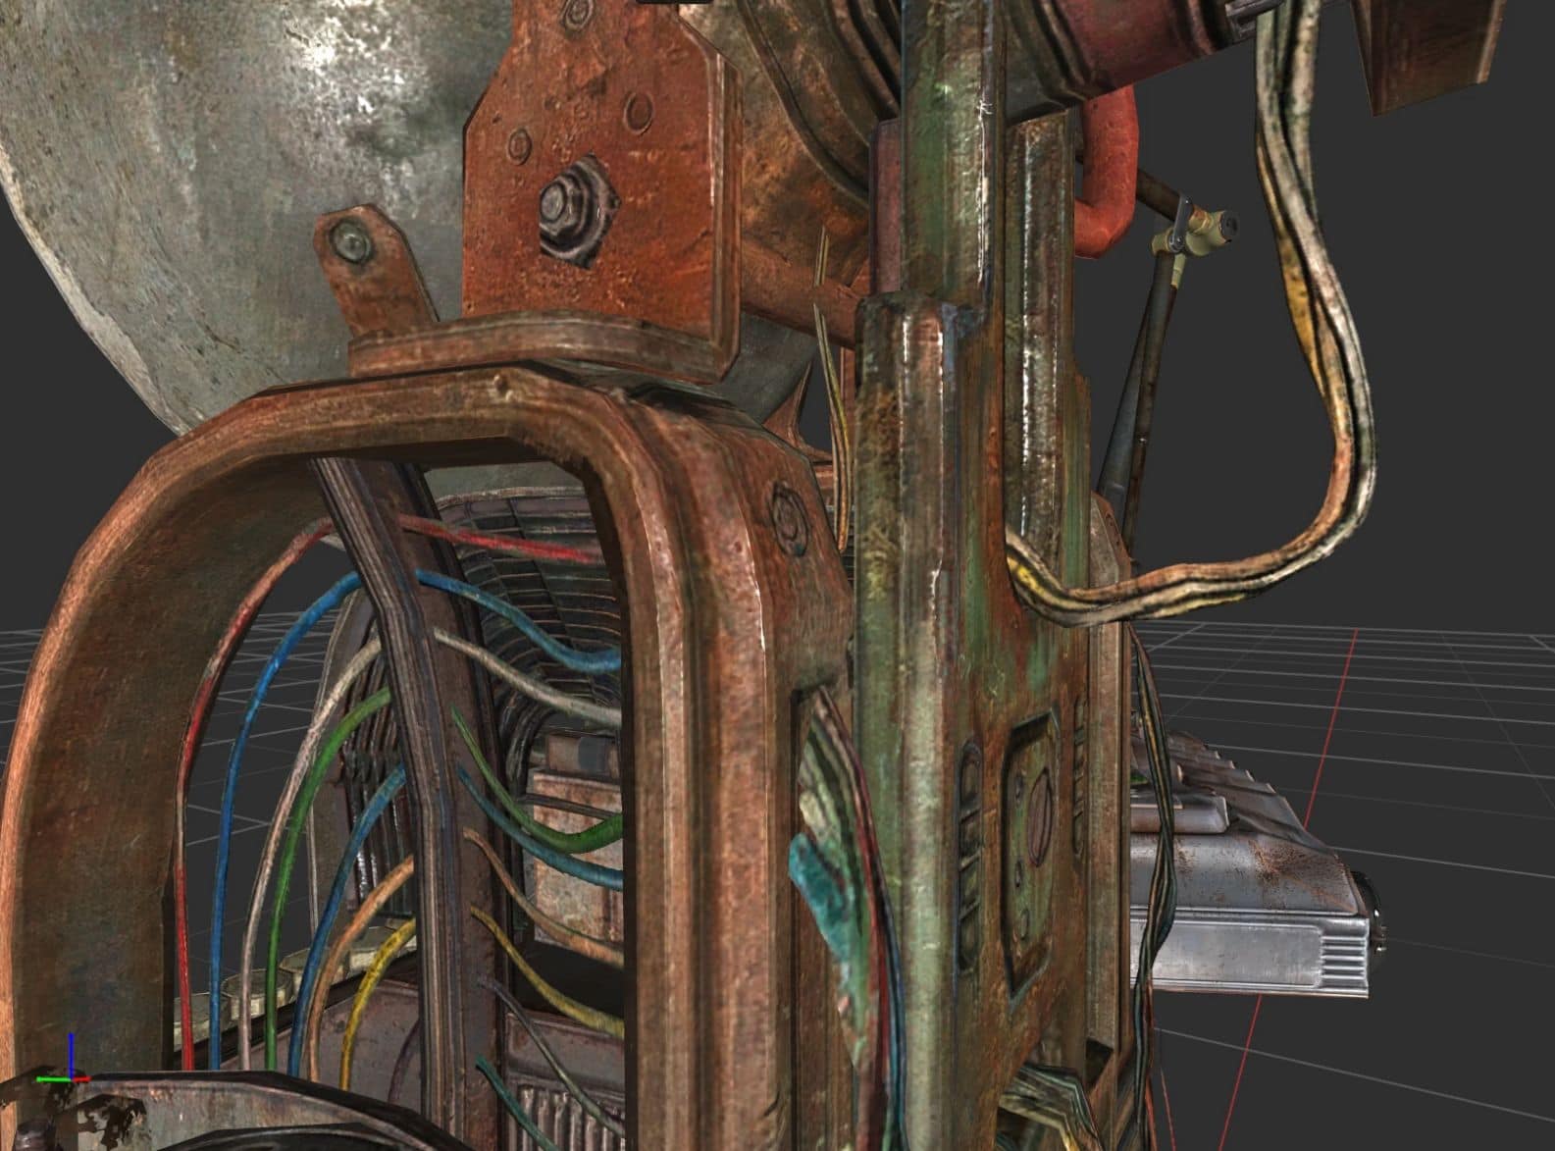The height and width of the screenshot is (1151, 1555).
Task: Click the curved red pipe elbow
Action: click(x=1109, y=186)
